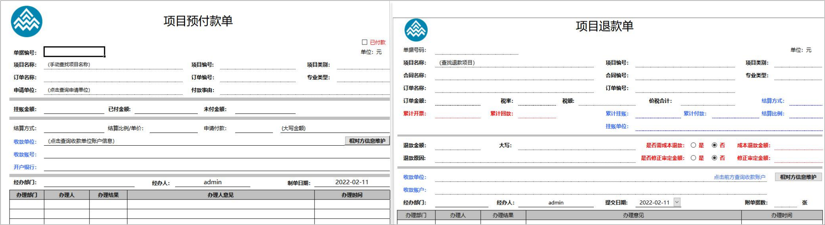Click 相对方信息维护 button in the 退款单 form
The image size is (825, 225).
click(x=798, y=177)
